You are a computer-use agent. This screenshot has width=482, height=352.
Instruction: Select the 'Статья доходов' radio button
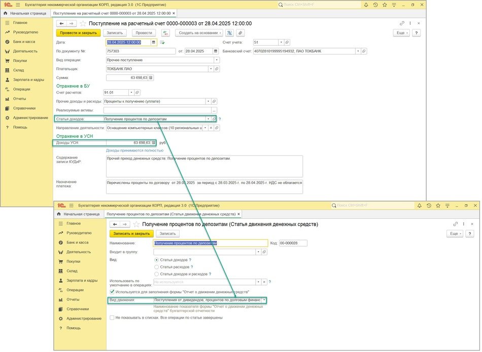pyautogui.click(x=156, y=260)
